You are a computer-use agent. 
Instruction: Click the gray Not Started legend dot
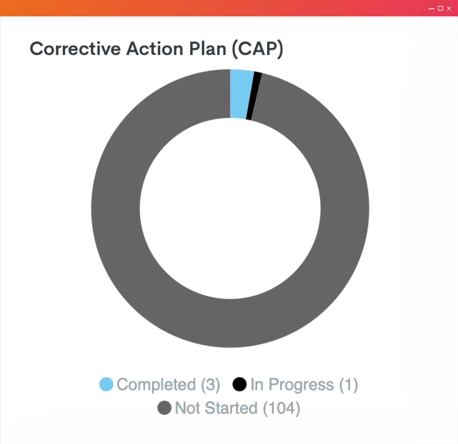tap(164, 408)
